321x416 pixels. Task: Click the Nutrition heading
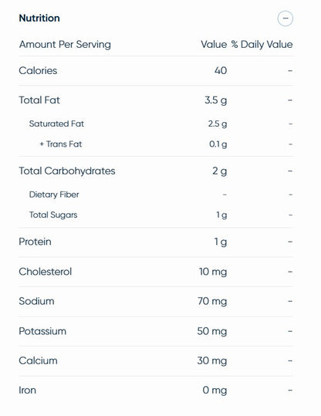[x=39, y=18]
